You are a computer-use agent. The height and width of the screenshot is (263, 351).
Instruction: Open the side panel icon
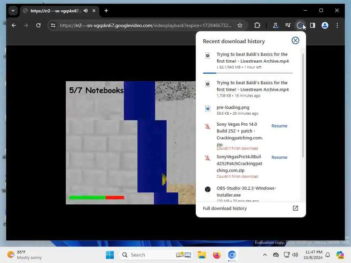coord(313,25)
